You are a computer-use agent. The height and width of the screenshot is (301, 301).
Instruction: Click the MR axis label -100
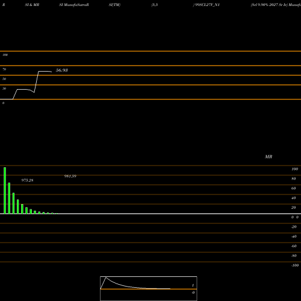point(295,265)
